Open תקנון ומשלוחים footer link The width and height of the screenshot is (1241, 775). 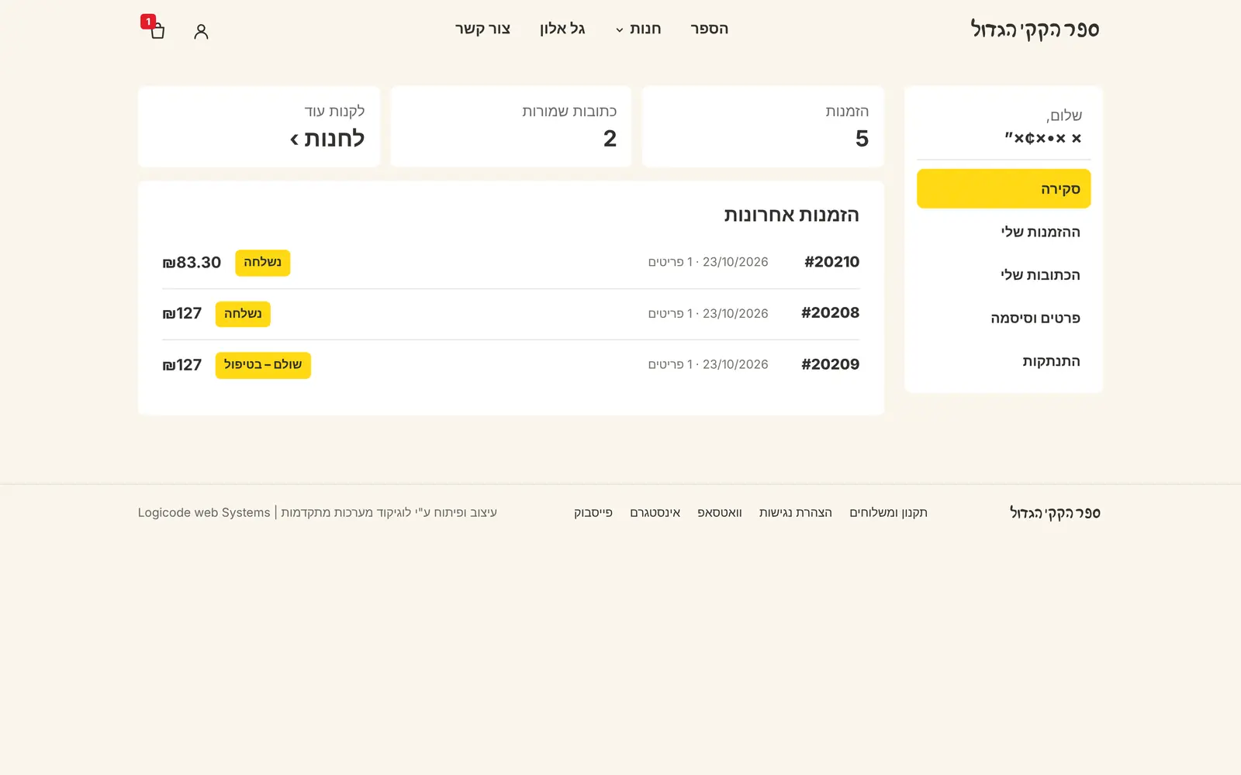pyautogui.click(x=888, y=512)
